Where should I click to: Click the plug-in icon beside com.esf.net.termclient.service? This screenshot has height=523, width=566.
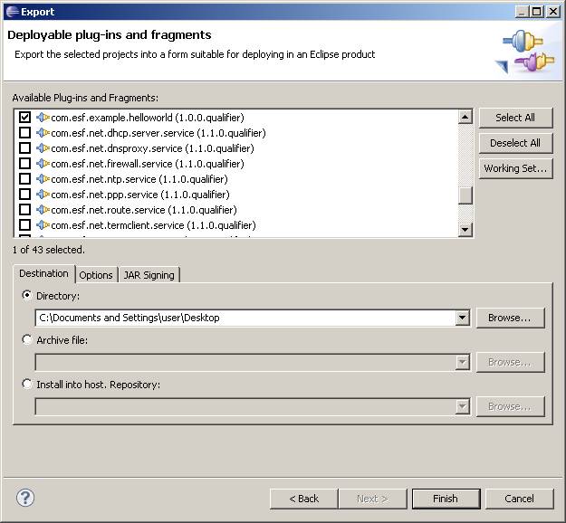coord(43,225)
